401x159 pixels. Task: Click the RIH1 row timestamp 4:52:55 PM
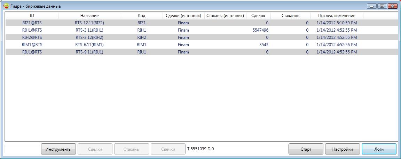tap(337, 30)
